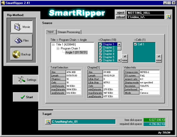Collapse Title 1 tree node
Screen dimensions: 177x137
coord(53,45)
